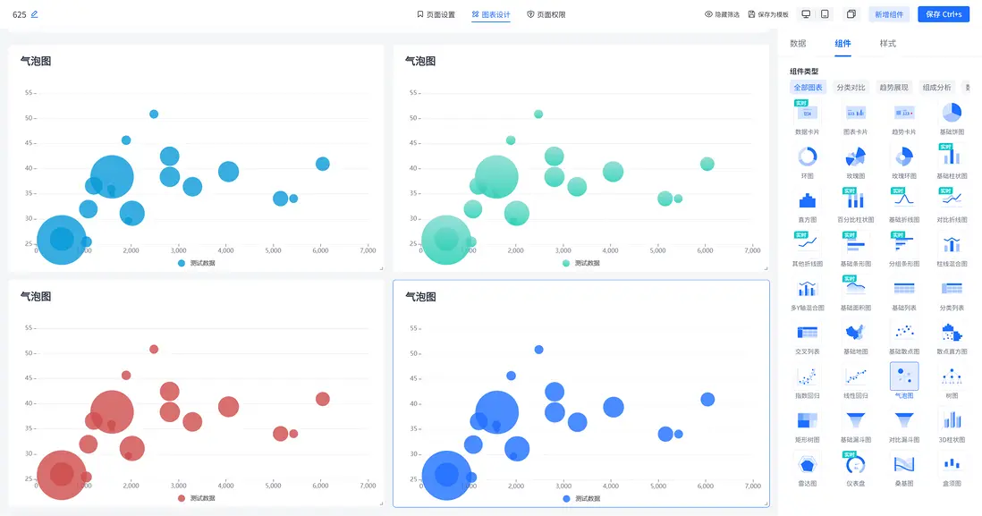Filter components by 组成分析

click(x=936, y=88)
